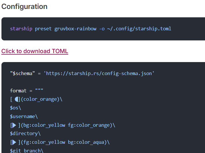This screenshot has width=205, height=153.
Task: Click the format = """ line
Action: [x=27, y=91]
